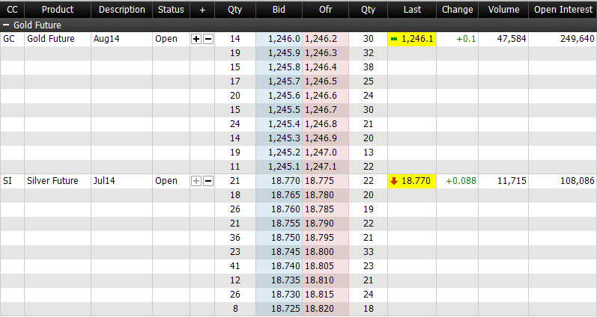Select the Gold best offer price 1,246.2
Screen dimensions: 597x317
coord(321,39)
